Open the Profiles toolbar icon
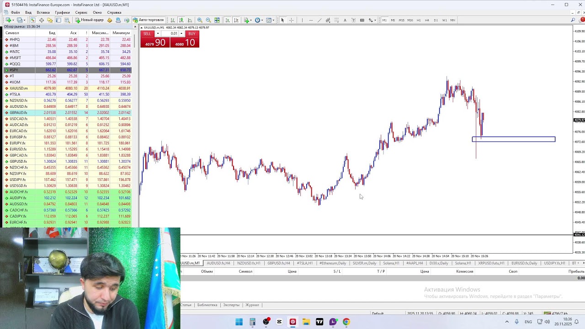 20,20
